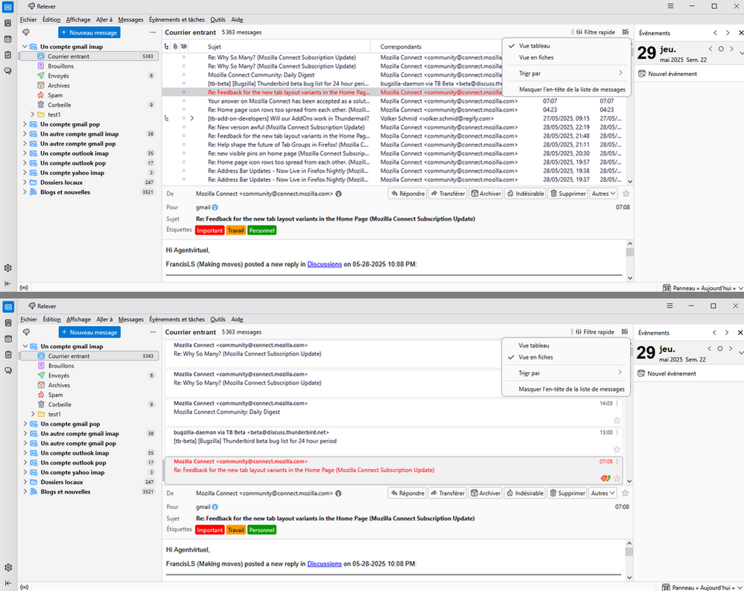This screenshot has height=591, width=744.
Task: Click the orange 'Travail' tag in upper message
Action: [x=235, y=230]
